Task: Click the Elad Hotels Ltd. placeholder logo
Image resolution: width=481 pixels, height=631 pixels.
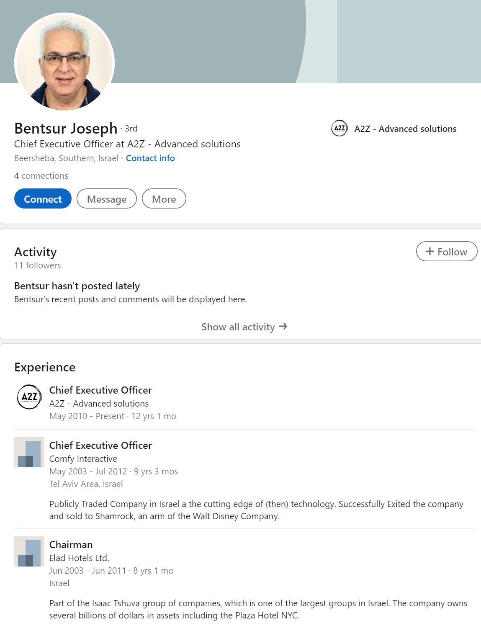Action: point(29,551)
